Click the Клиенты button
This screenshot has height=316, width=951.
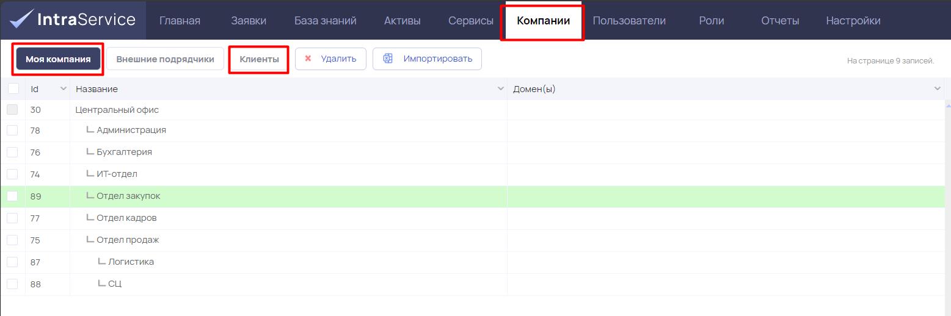coord(259,59)
